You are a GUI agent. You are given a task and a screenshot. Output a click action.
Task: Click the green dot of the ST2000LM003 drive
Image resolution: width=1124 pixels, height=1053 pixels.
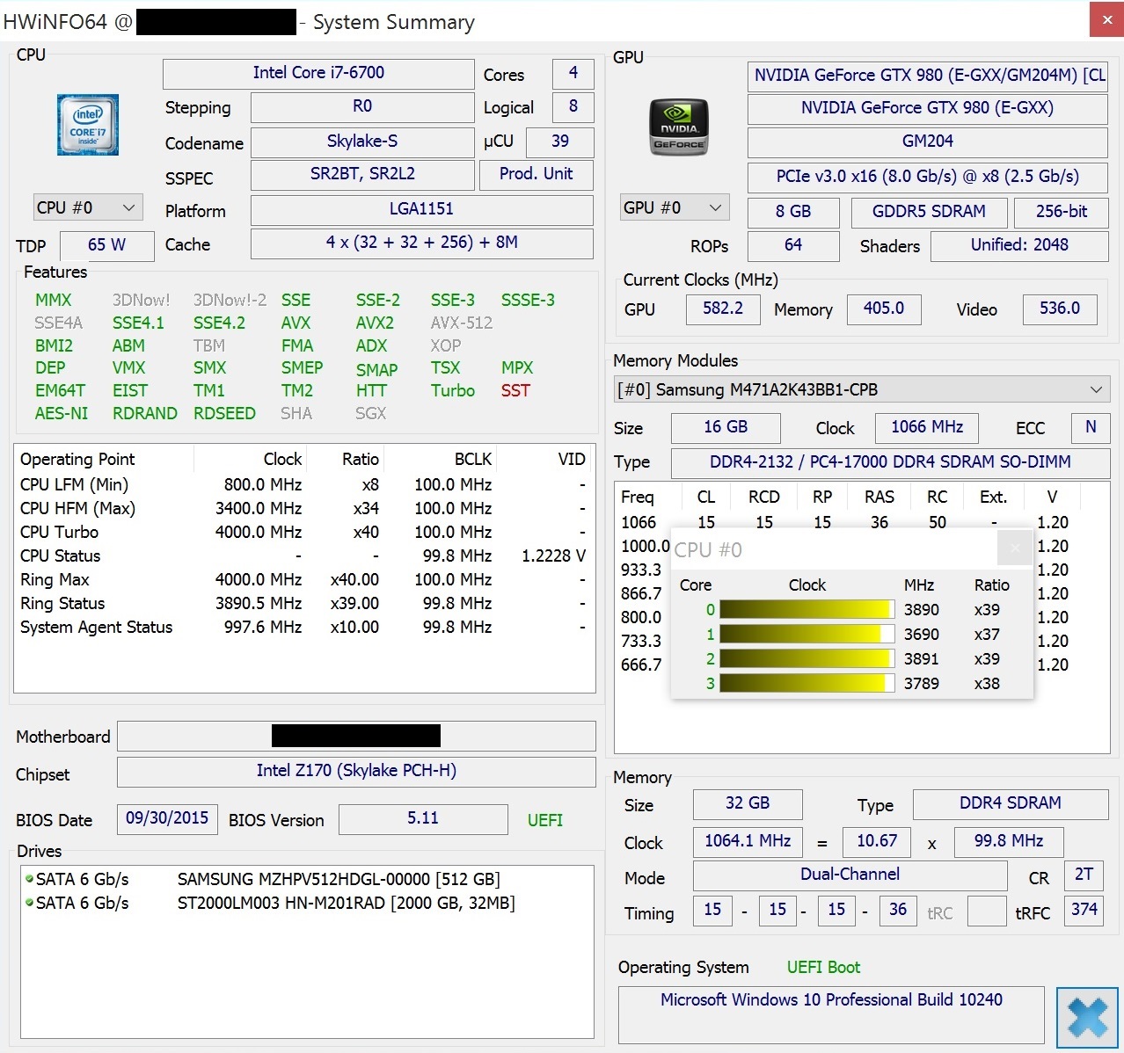coord(29,902)
